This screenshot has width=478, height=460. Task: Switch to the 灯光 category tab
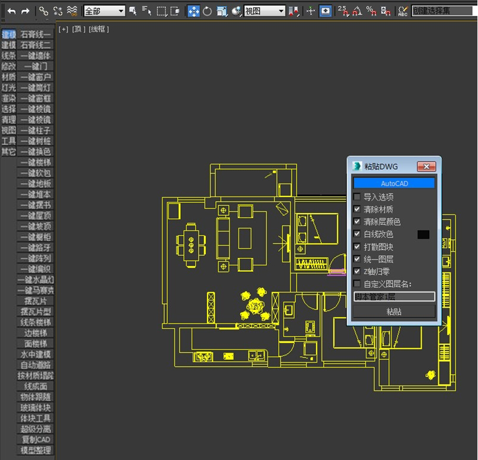pos(8,88)
